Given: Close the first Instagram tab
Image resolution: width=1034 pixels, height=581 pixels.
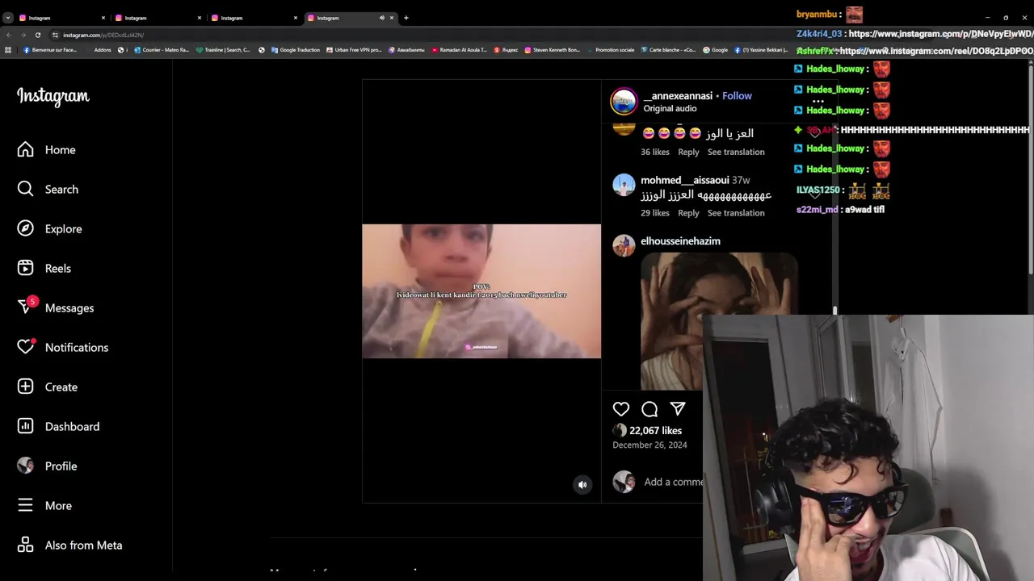Looking at the screenshot, I should click(103, 18).
